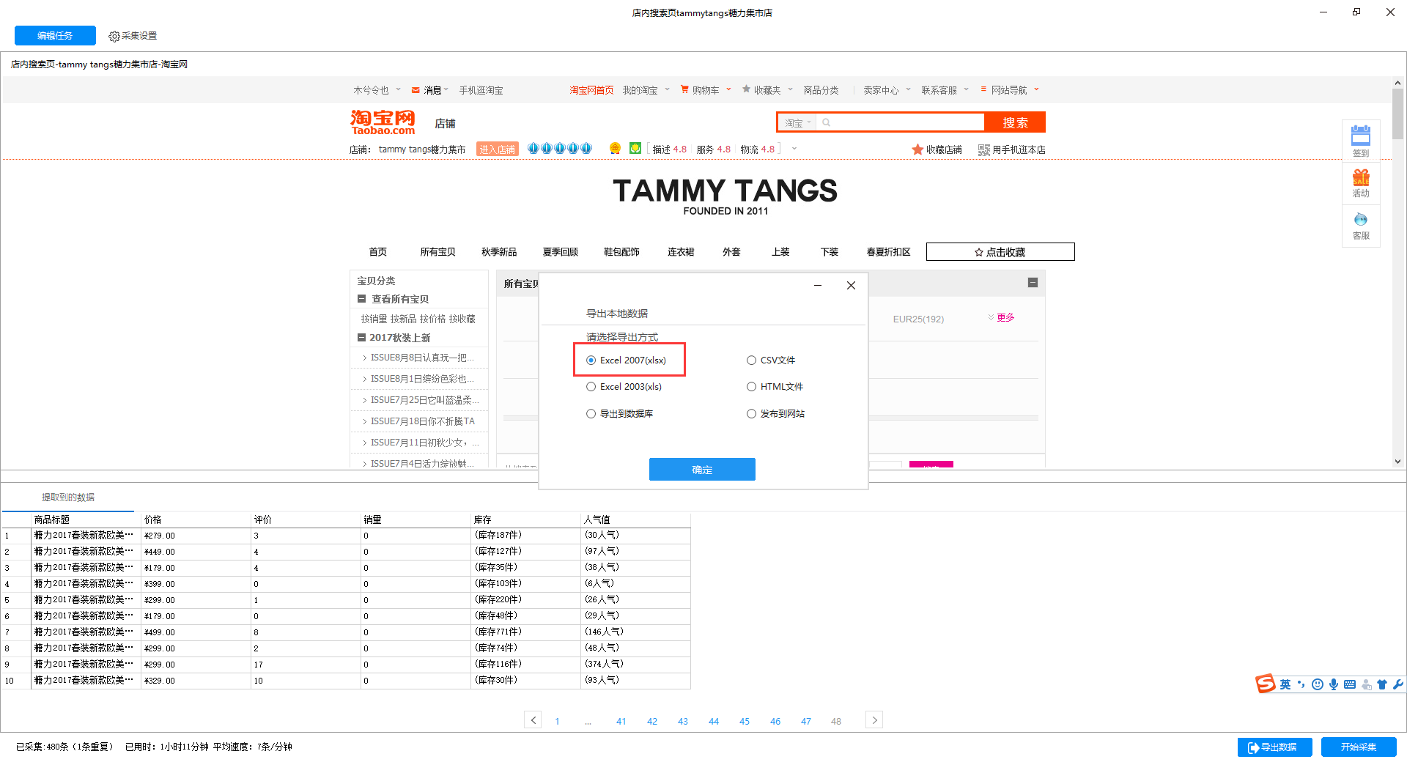The height and width of the screenshot is (762, 1407).
Task: Select Excel 2007(xlsx) export option
Action: [627, 360]
